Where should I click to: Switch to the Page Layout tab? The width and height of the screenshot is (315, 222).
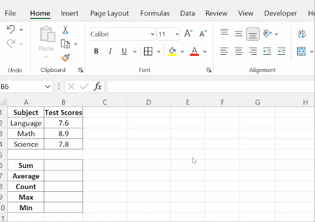[x=110, y=14]
